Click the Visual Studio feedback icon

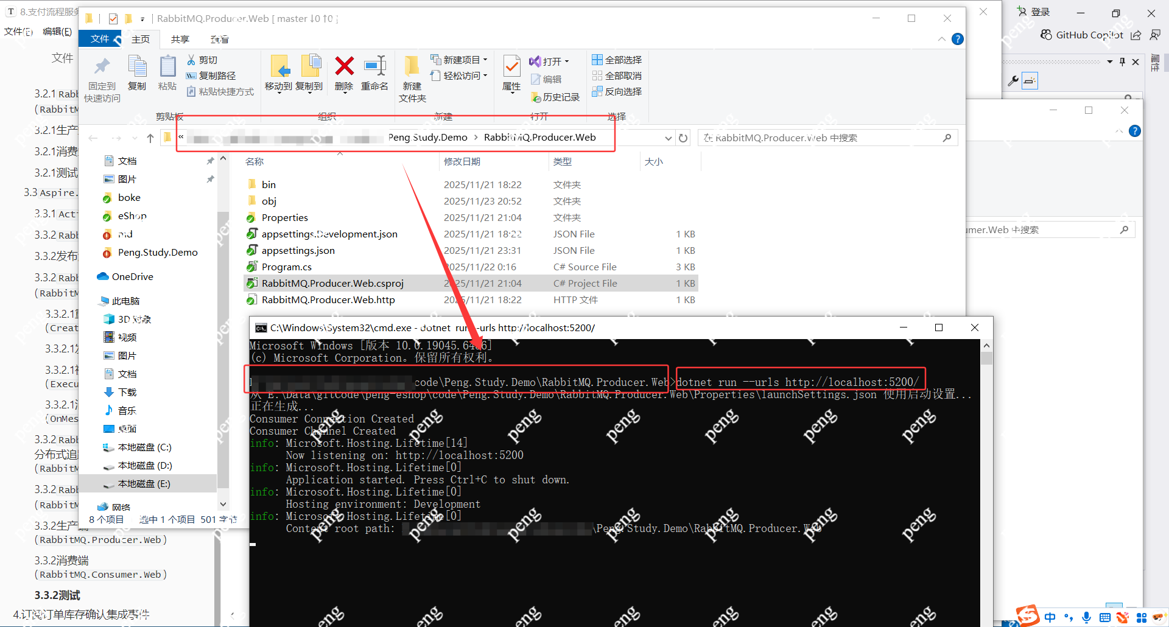tap(1155, 35)
